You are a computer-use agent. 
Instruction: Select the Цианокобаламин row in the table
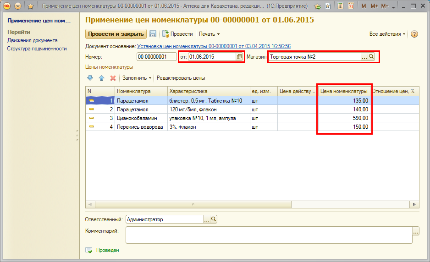pyautogui.click(x=140, y=118)
